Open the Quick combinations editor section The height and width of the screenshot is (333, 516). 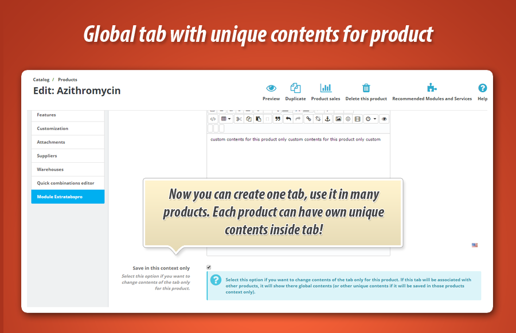coord(68,183)
